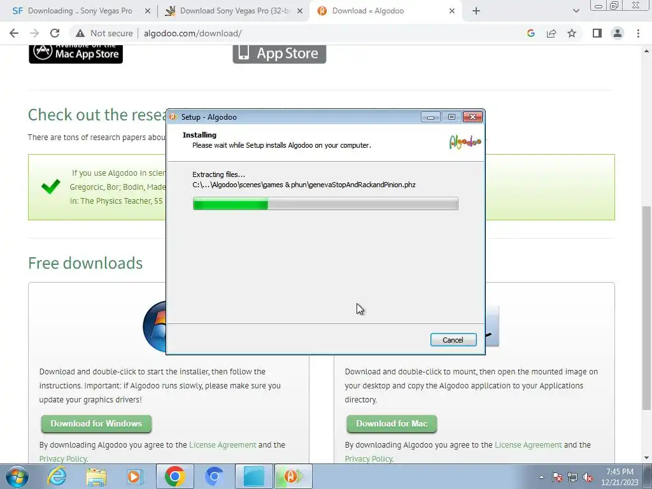Open License Agreement link under Mac download
This screenshot has height=489, width=652.
528,445
